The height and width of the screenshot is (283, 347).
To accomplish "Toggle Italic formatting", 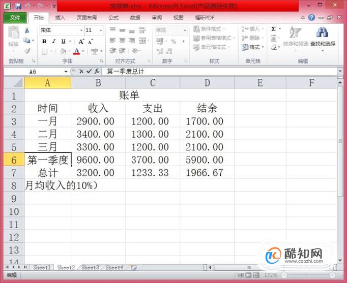I will 53,41.
